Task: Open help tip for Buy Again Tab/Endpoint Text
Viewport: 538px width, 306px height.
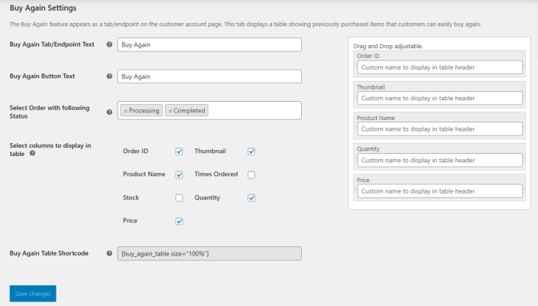Action: (109, 44)
